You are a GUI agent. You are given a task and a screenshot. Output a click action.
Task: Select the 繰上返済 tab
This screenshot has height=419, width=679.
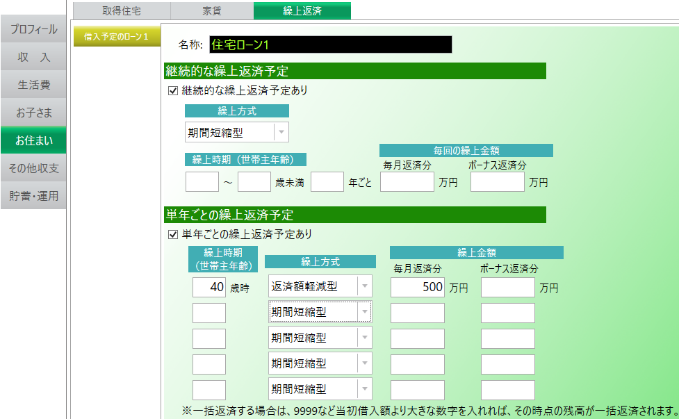click(302, 11)
